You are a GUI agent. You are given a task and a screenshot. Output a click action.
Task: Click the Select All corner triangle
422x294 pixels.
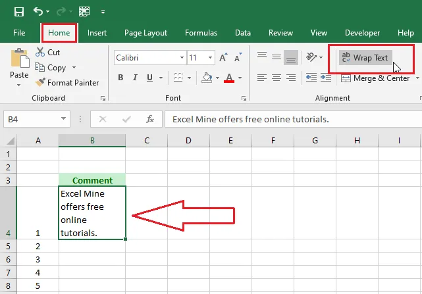tap(11, 141)
